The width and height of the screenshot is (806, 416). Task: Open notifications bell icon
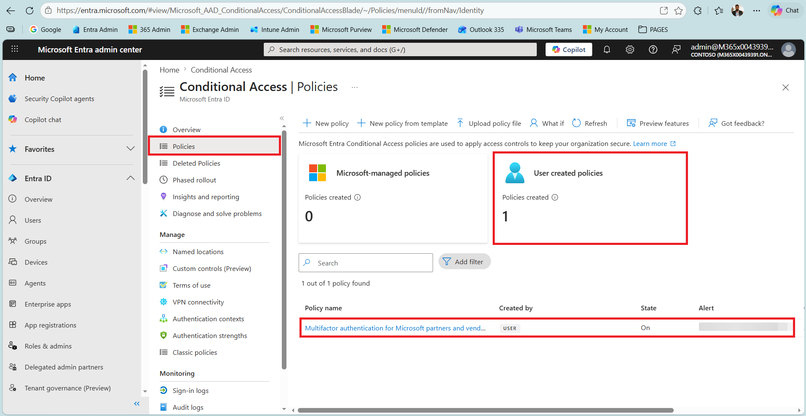click(607, 49)
